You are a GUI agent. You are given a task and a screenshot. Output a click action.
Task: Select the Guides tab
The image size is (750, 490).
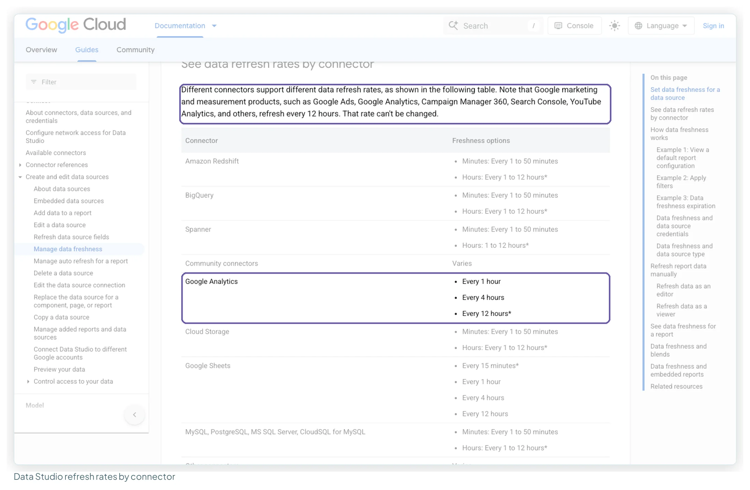[87, 50]
